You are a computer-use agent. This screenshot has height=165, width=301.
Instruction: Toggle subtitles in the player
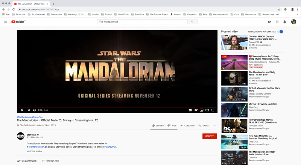(190, 110)
